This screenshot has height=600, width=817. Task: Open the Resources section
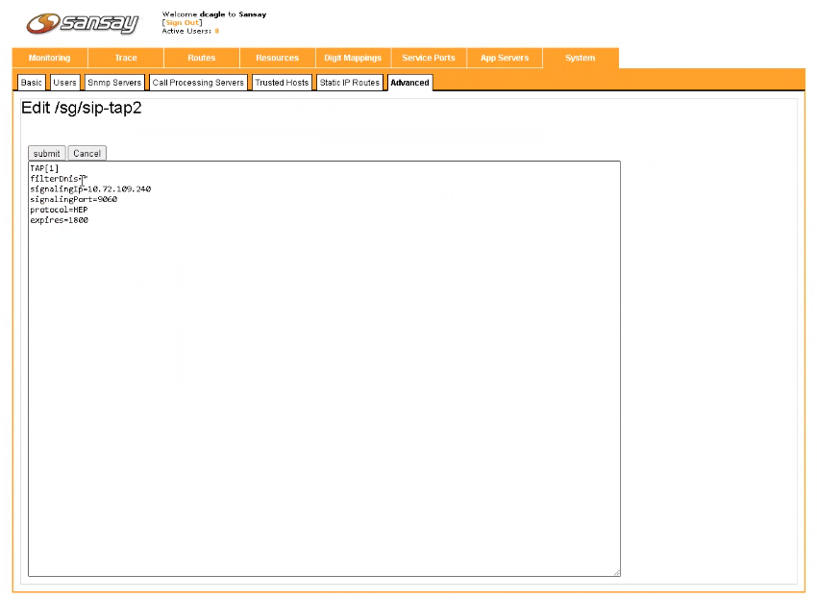tap(277, 58)
